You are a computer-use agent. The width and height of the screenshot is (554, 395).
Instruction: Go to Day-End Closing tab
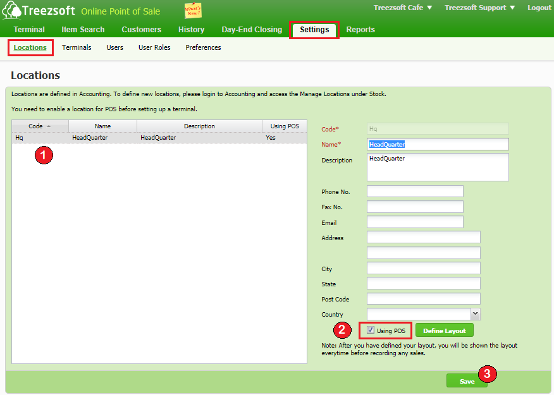(252, 30)
